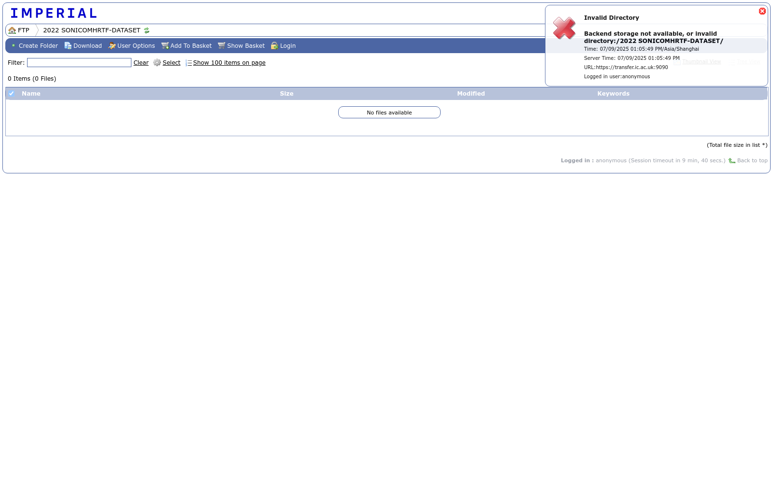Click the Clear filter link
773x483 pixels.
tap(141, 63)
